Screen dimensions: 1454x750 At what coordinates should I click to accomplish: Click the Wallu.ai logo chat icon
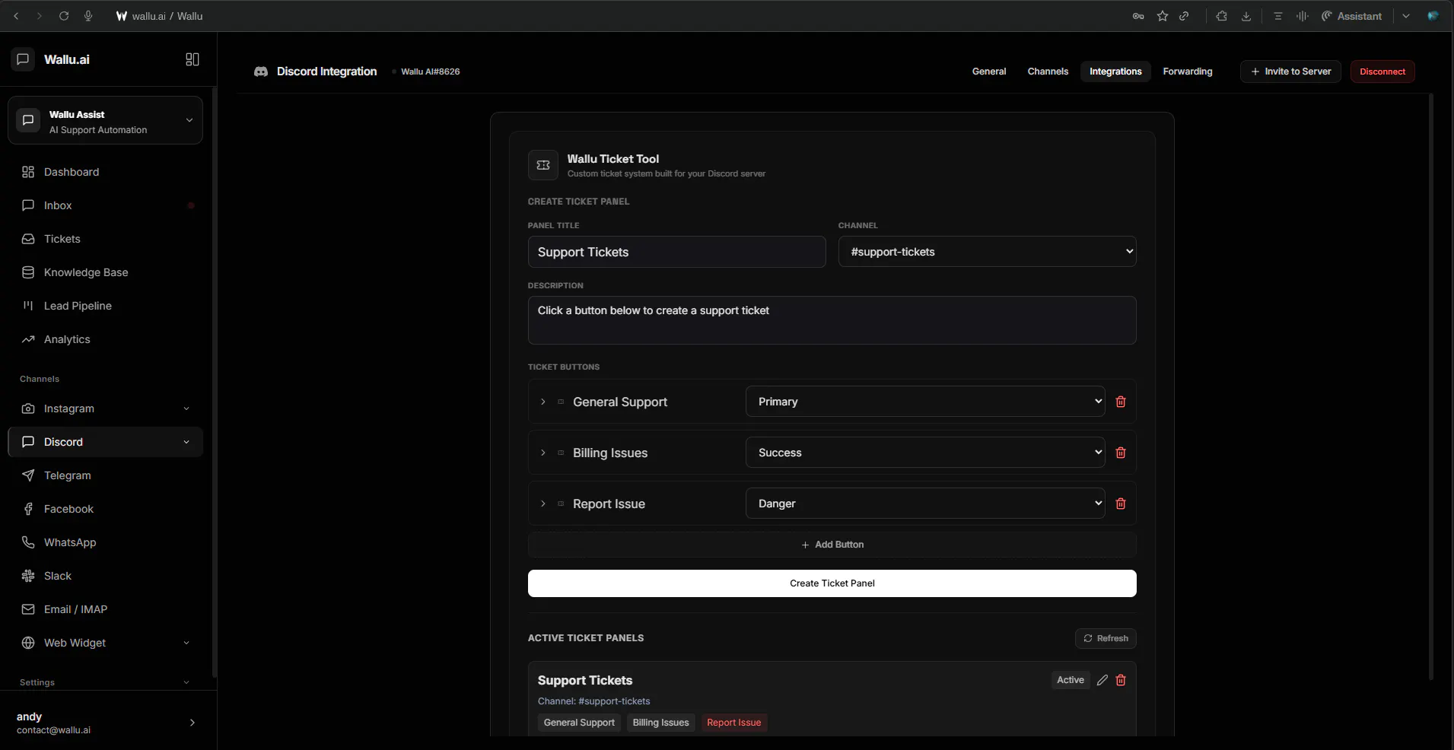tap(23, 59)
